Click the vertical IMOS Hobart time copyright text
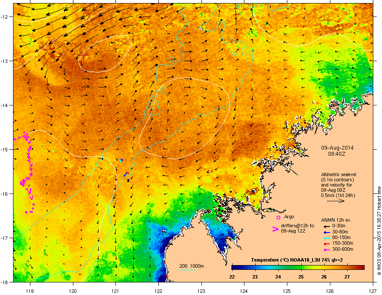The height and width of the screenshot is (295, 382). [x=379, y=231]
